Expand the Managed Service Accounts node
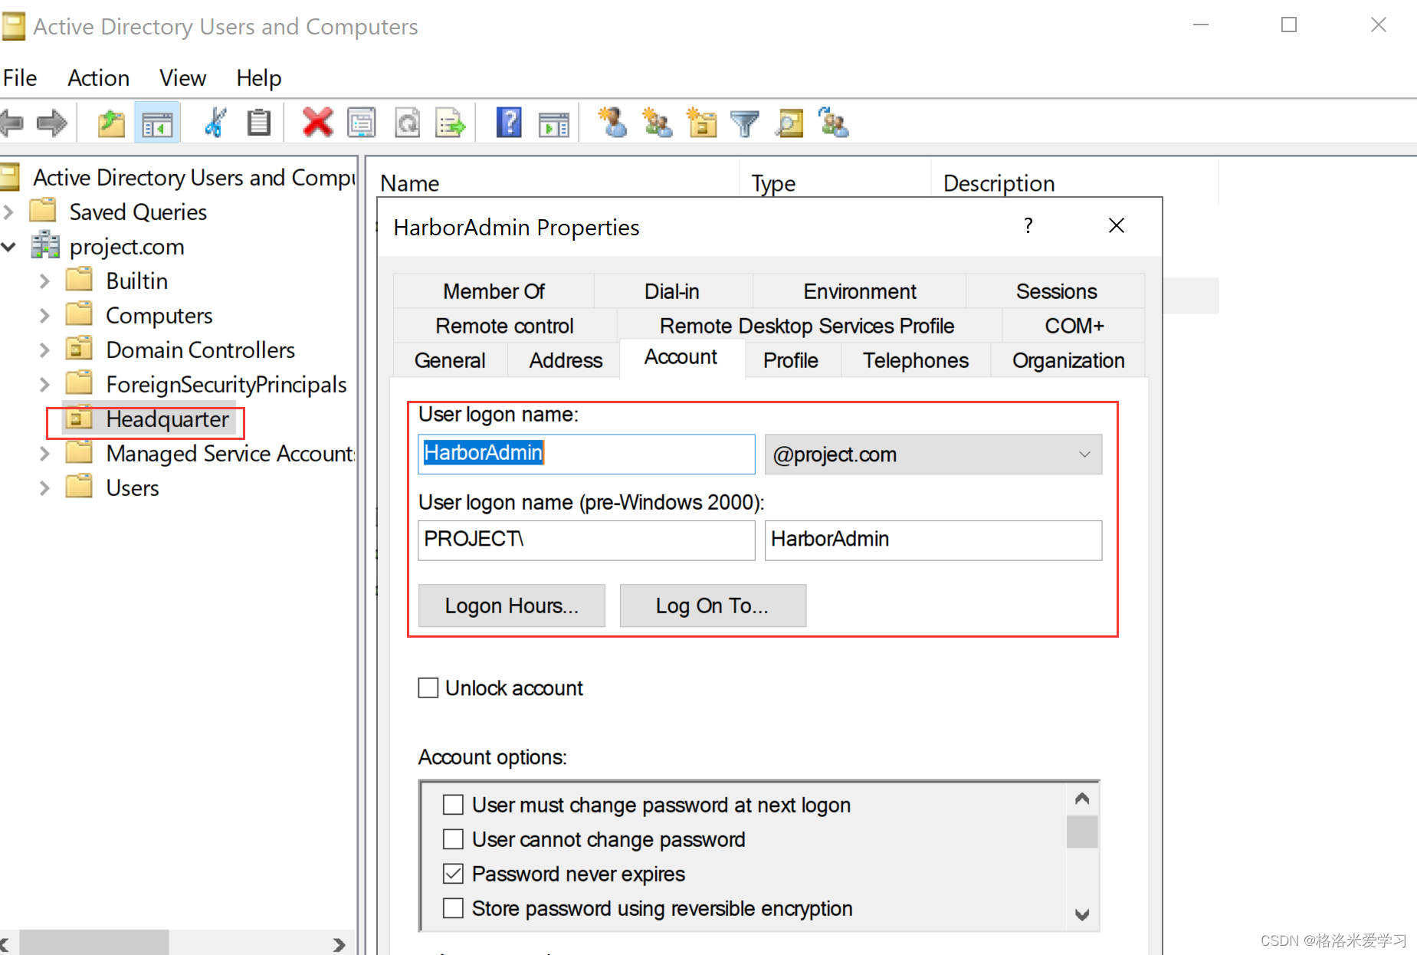This screenshot has height=955, width=1417. click(44, 454)
